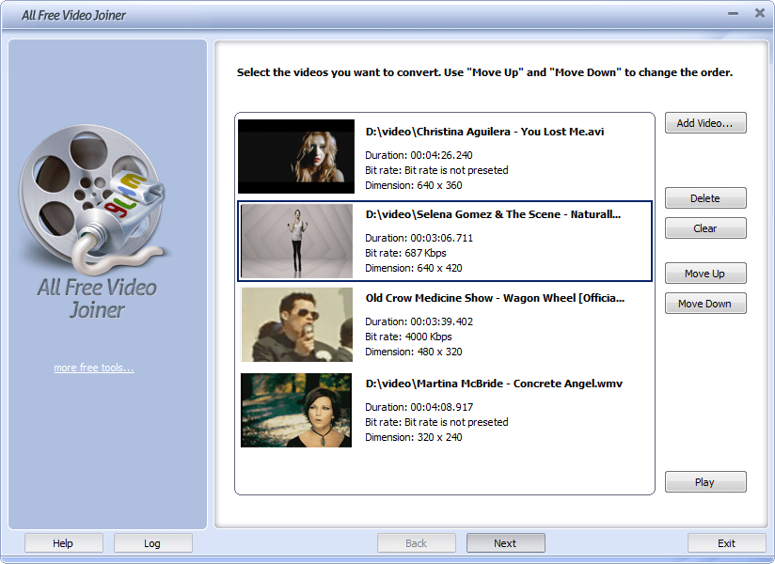Play the selected video

(705, 481)
